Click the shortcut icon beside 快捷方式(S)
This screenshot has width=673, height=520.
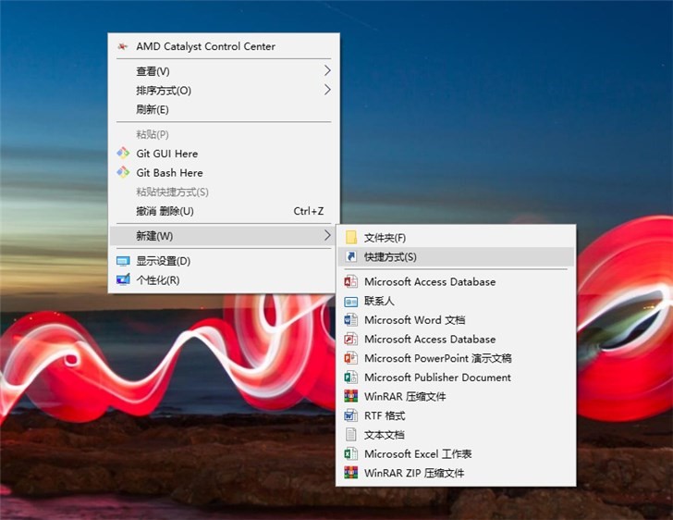pyautogui.click(x=350, y=257)
